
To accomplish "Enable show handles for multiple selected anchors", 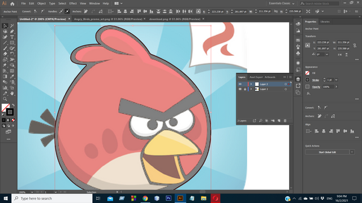I will click(61, 11).
